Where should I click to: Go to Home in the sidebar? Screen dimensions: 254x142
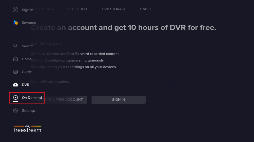coord(27,59)
